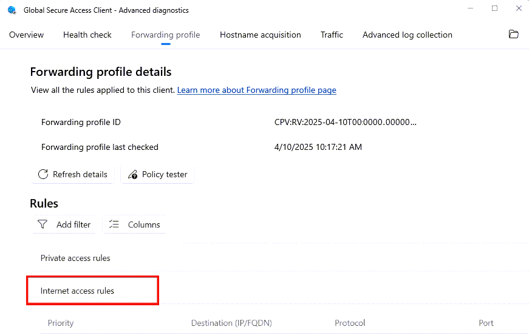529x335 pixels.
Task: Select the last checked timestamp 4/10/2025 10:17:21 AM
Action: click(x=318, y=147)
